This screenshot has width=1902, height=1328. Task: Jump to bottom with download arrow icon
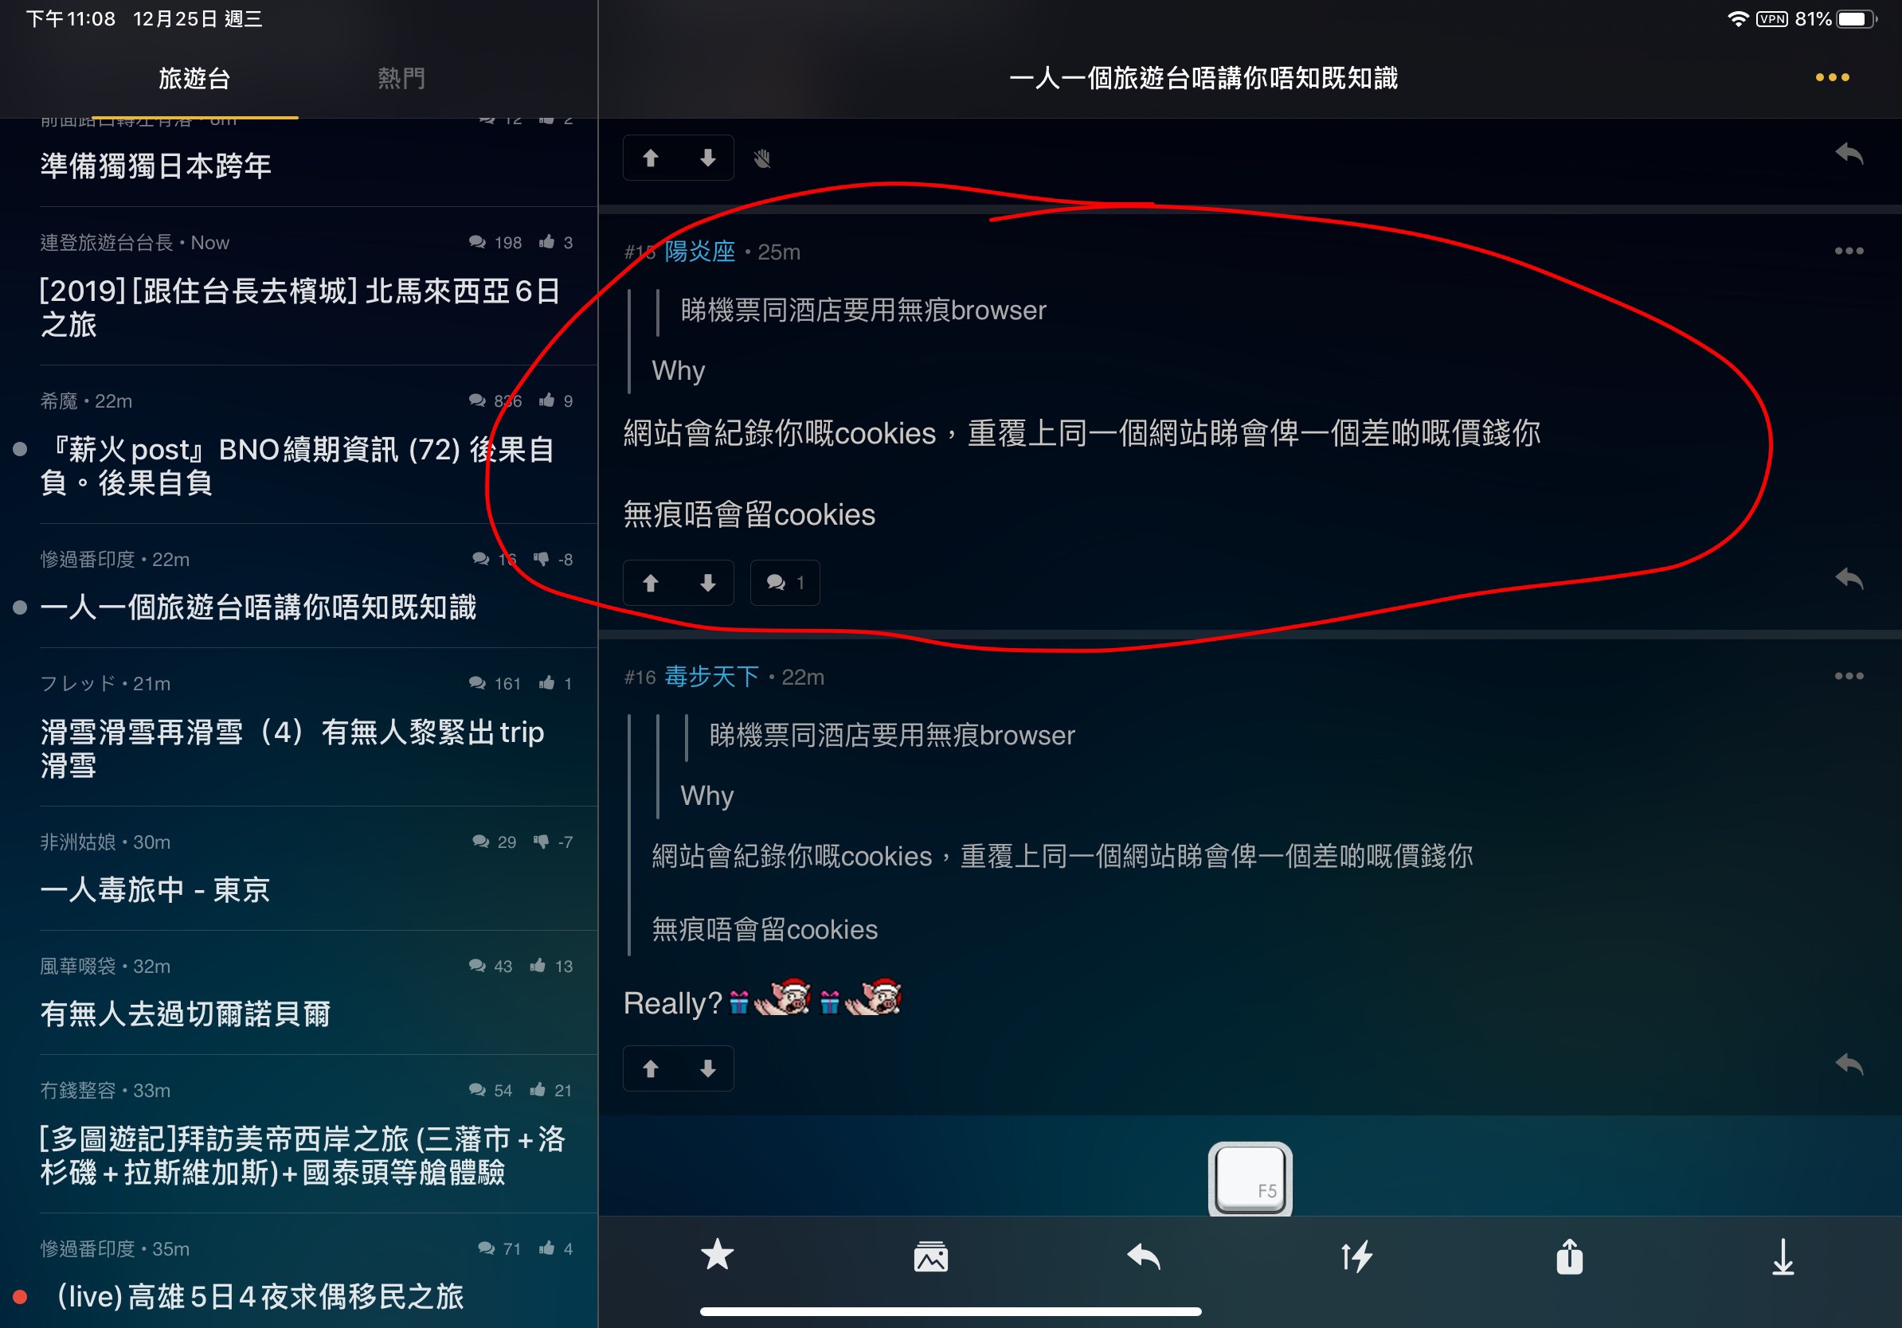pos(1783,1257)
